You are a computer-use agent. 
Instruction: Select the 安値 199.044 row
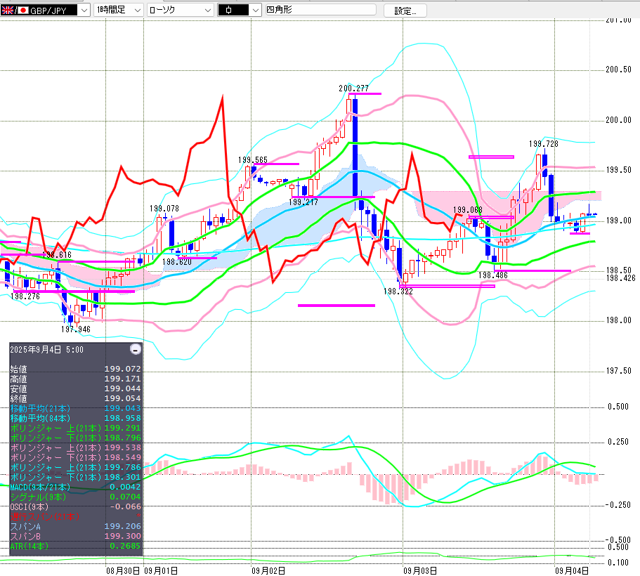(75, 388)
